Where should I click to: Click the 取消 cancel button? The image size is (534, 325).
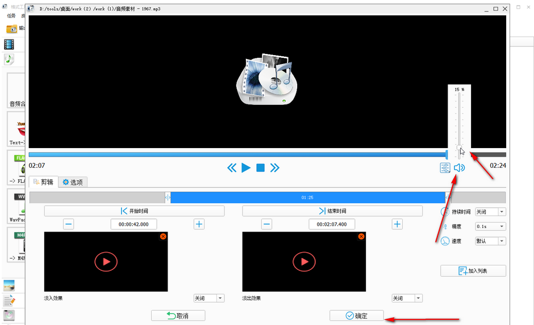(178, 316)
